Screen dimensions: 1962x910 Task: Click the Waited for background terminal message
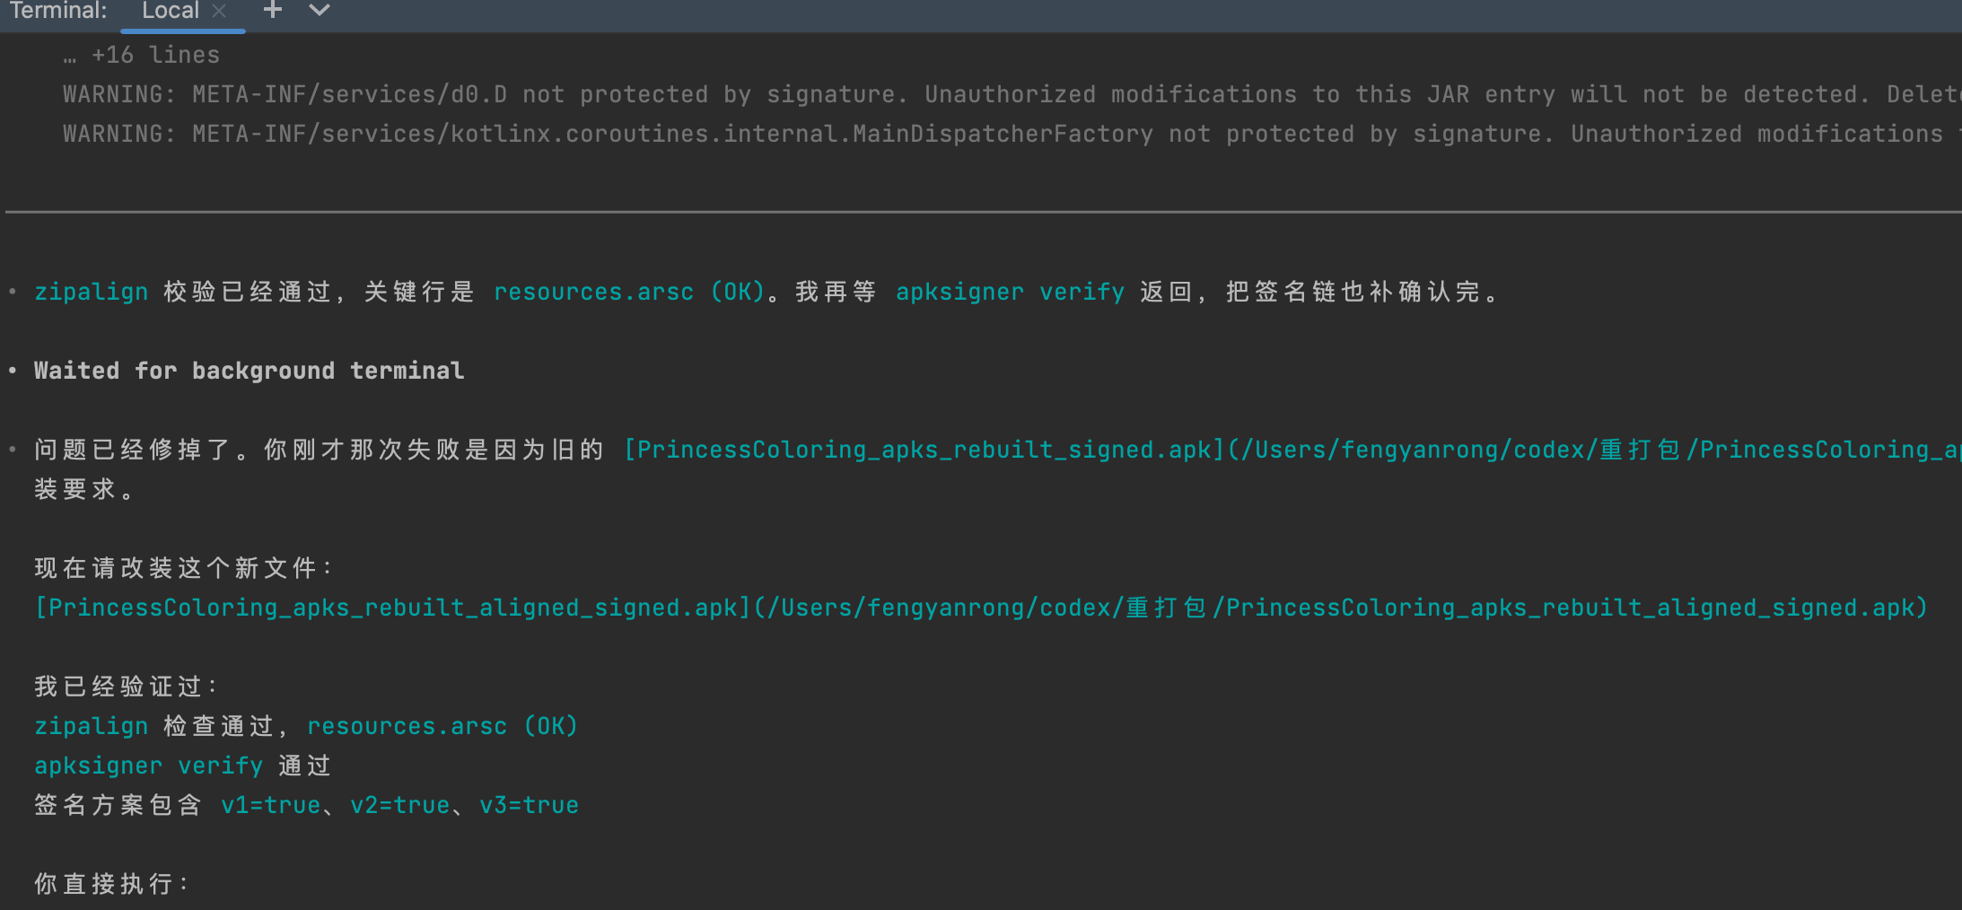pyautogui.click(x=249, y=371)
